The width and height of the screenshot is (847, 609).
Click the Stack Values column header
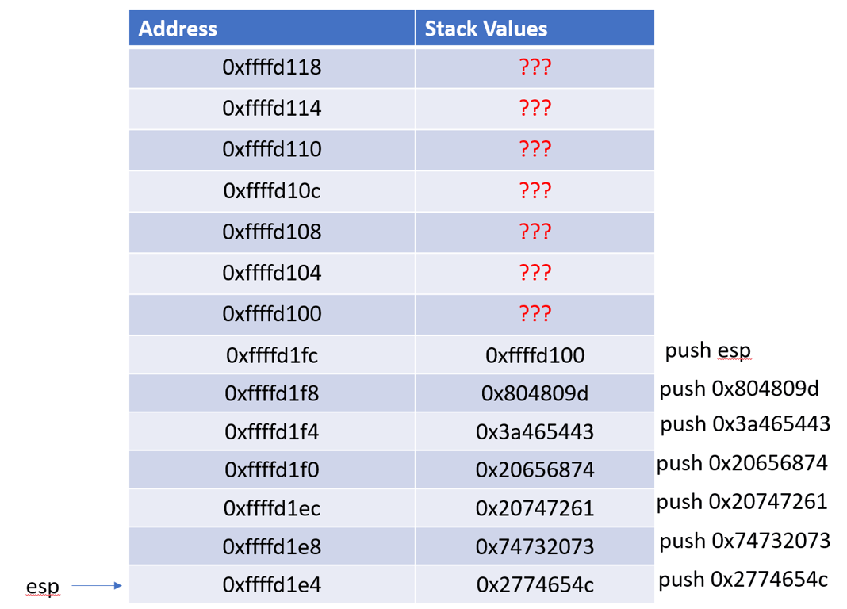[535, 28]
